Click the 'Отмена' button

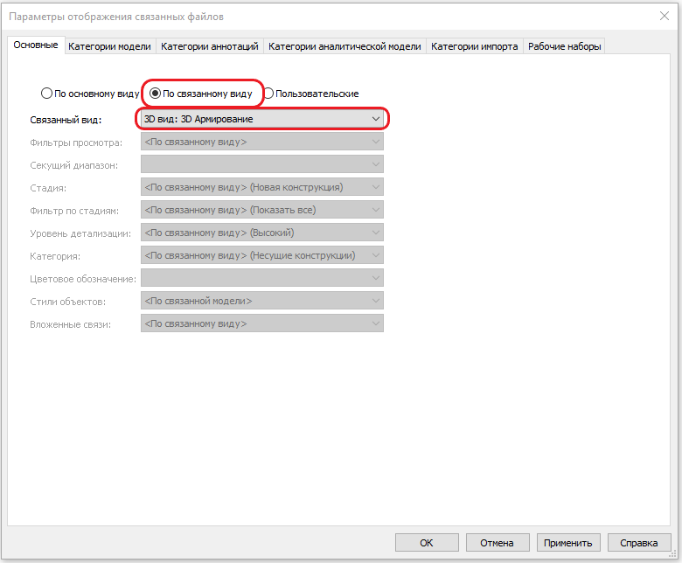497,542
